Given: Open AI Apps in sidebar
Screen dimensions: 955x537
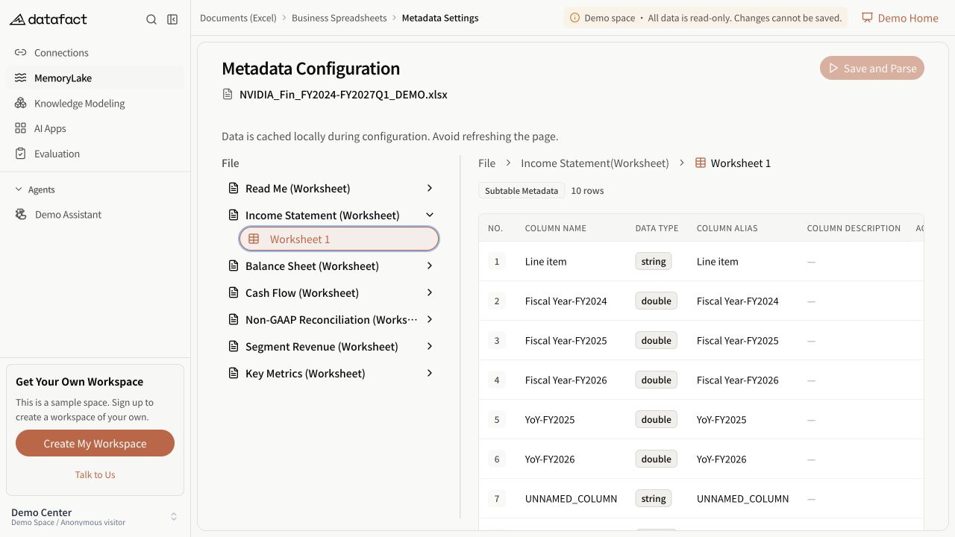Looking at the screenshot, I should (x=95, y=129).
